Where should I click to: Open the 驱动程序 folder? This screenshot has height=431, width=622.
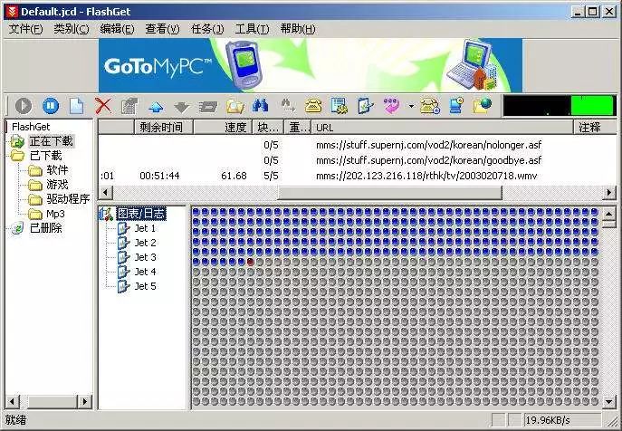68,199
